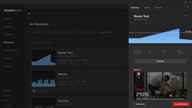Click the Fitness Assessment subtitle in panel
192x108 pixels.
pyautogui.click(x=140, y=20)
